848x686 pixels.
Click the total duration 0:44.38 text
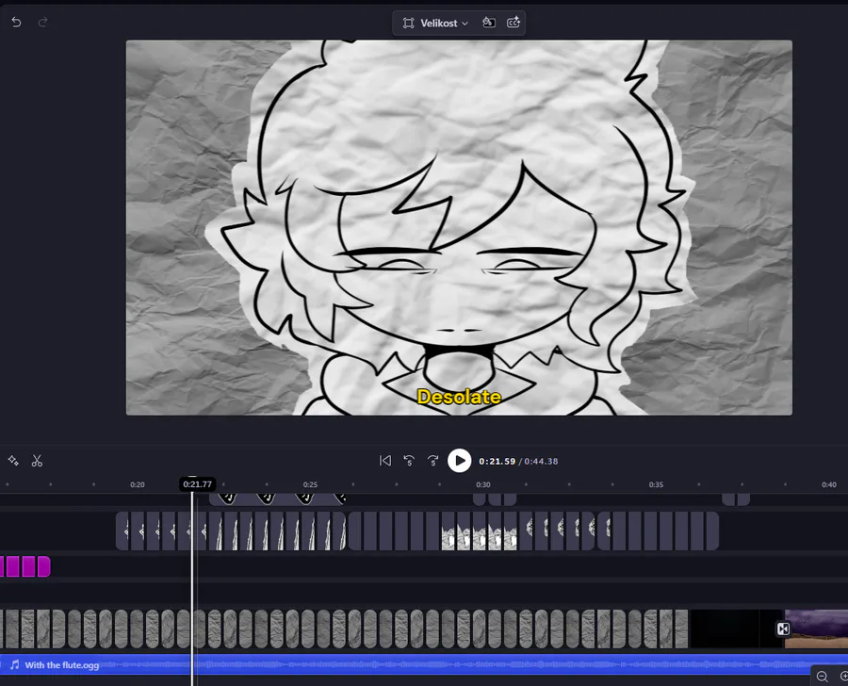[x=541, y=462]
